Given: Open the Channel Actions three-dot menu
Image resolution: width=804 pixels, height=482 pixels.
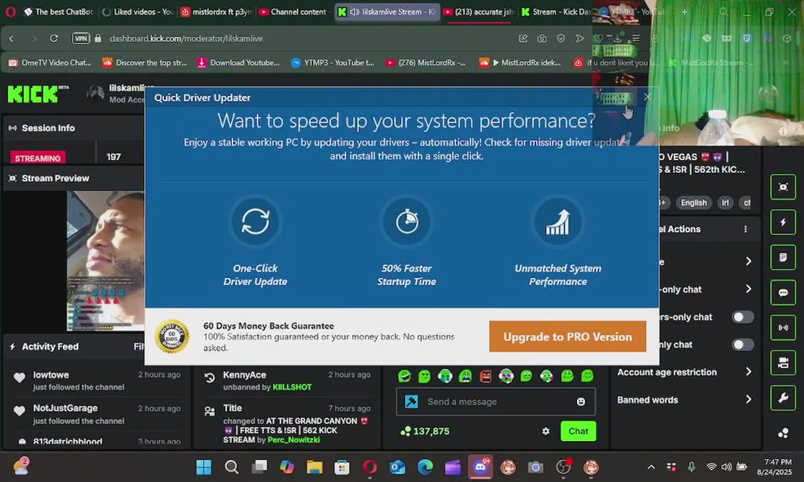Looking at the screenshot, I should click(x=746, y=229).
